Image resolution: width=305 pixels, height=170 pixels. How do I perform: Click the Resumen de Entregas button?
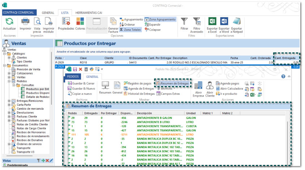tap(173, 84)
